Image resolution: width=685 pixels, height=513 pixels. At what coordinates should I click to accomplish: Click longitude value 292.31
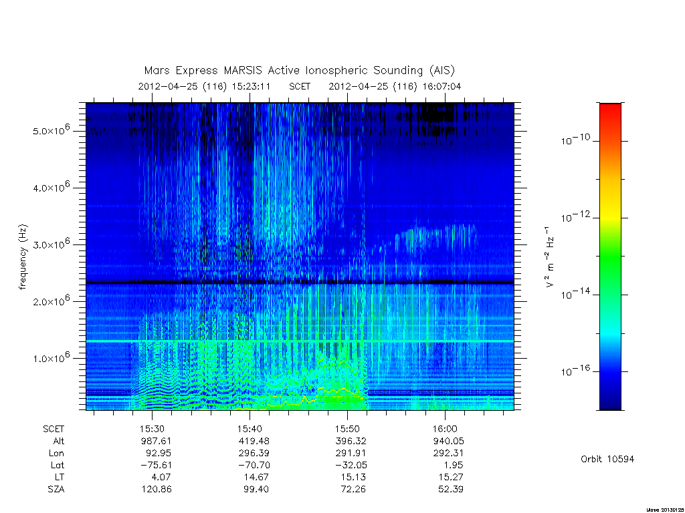449,454
